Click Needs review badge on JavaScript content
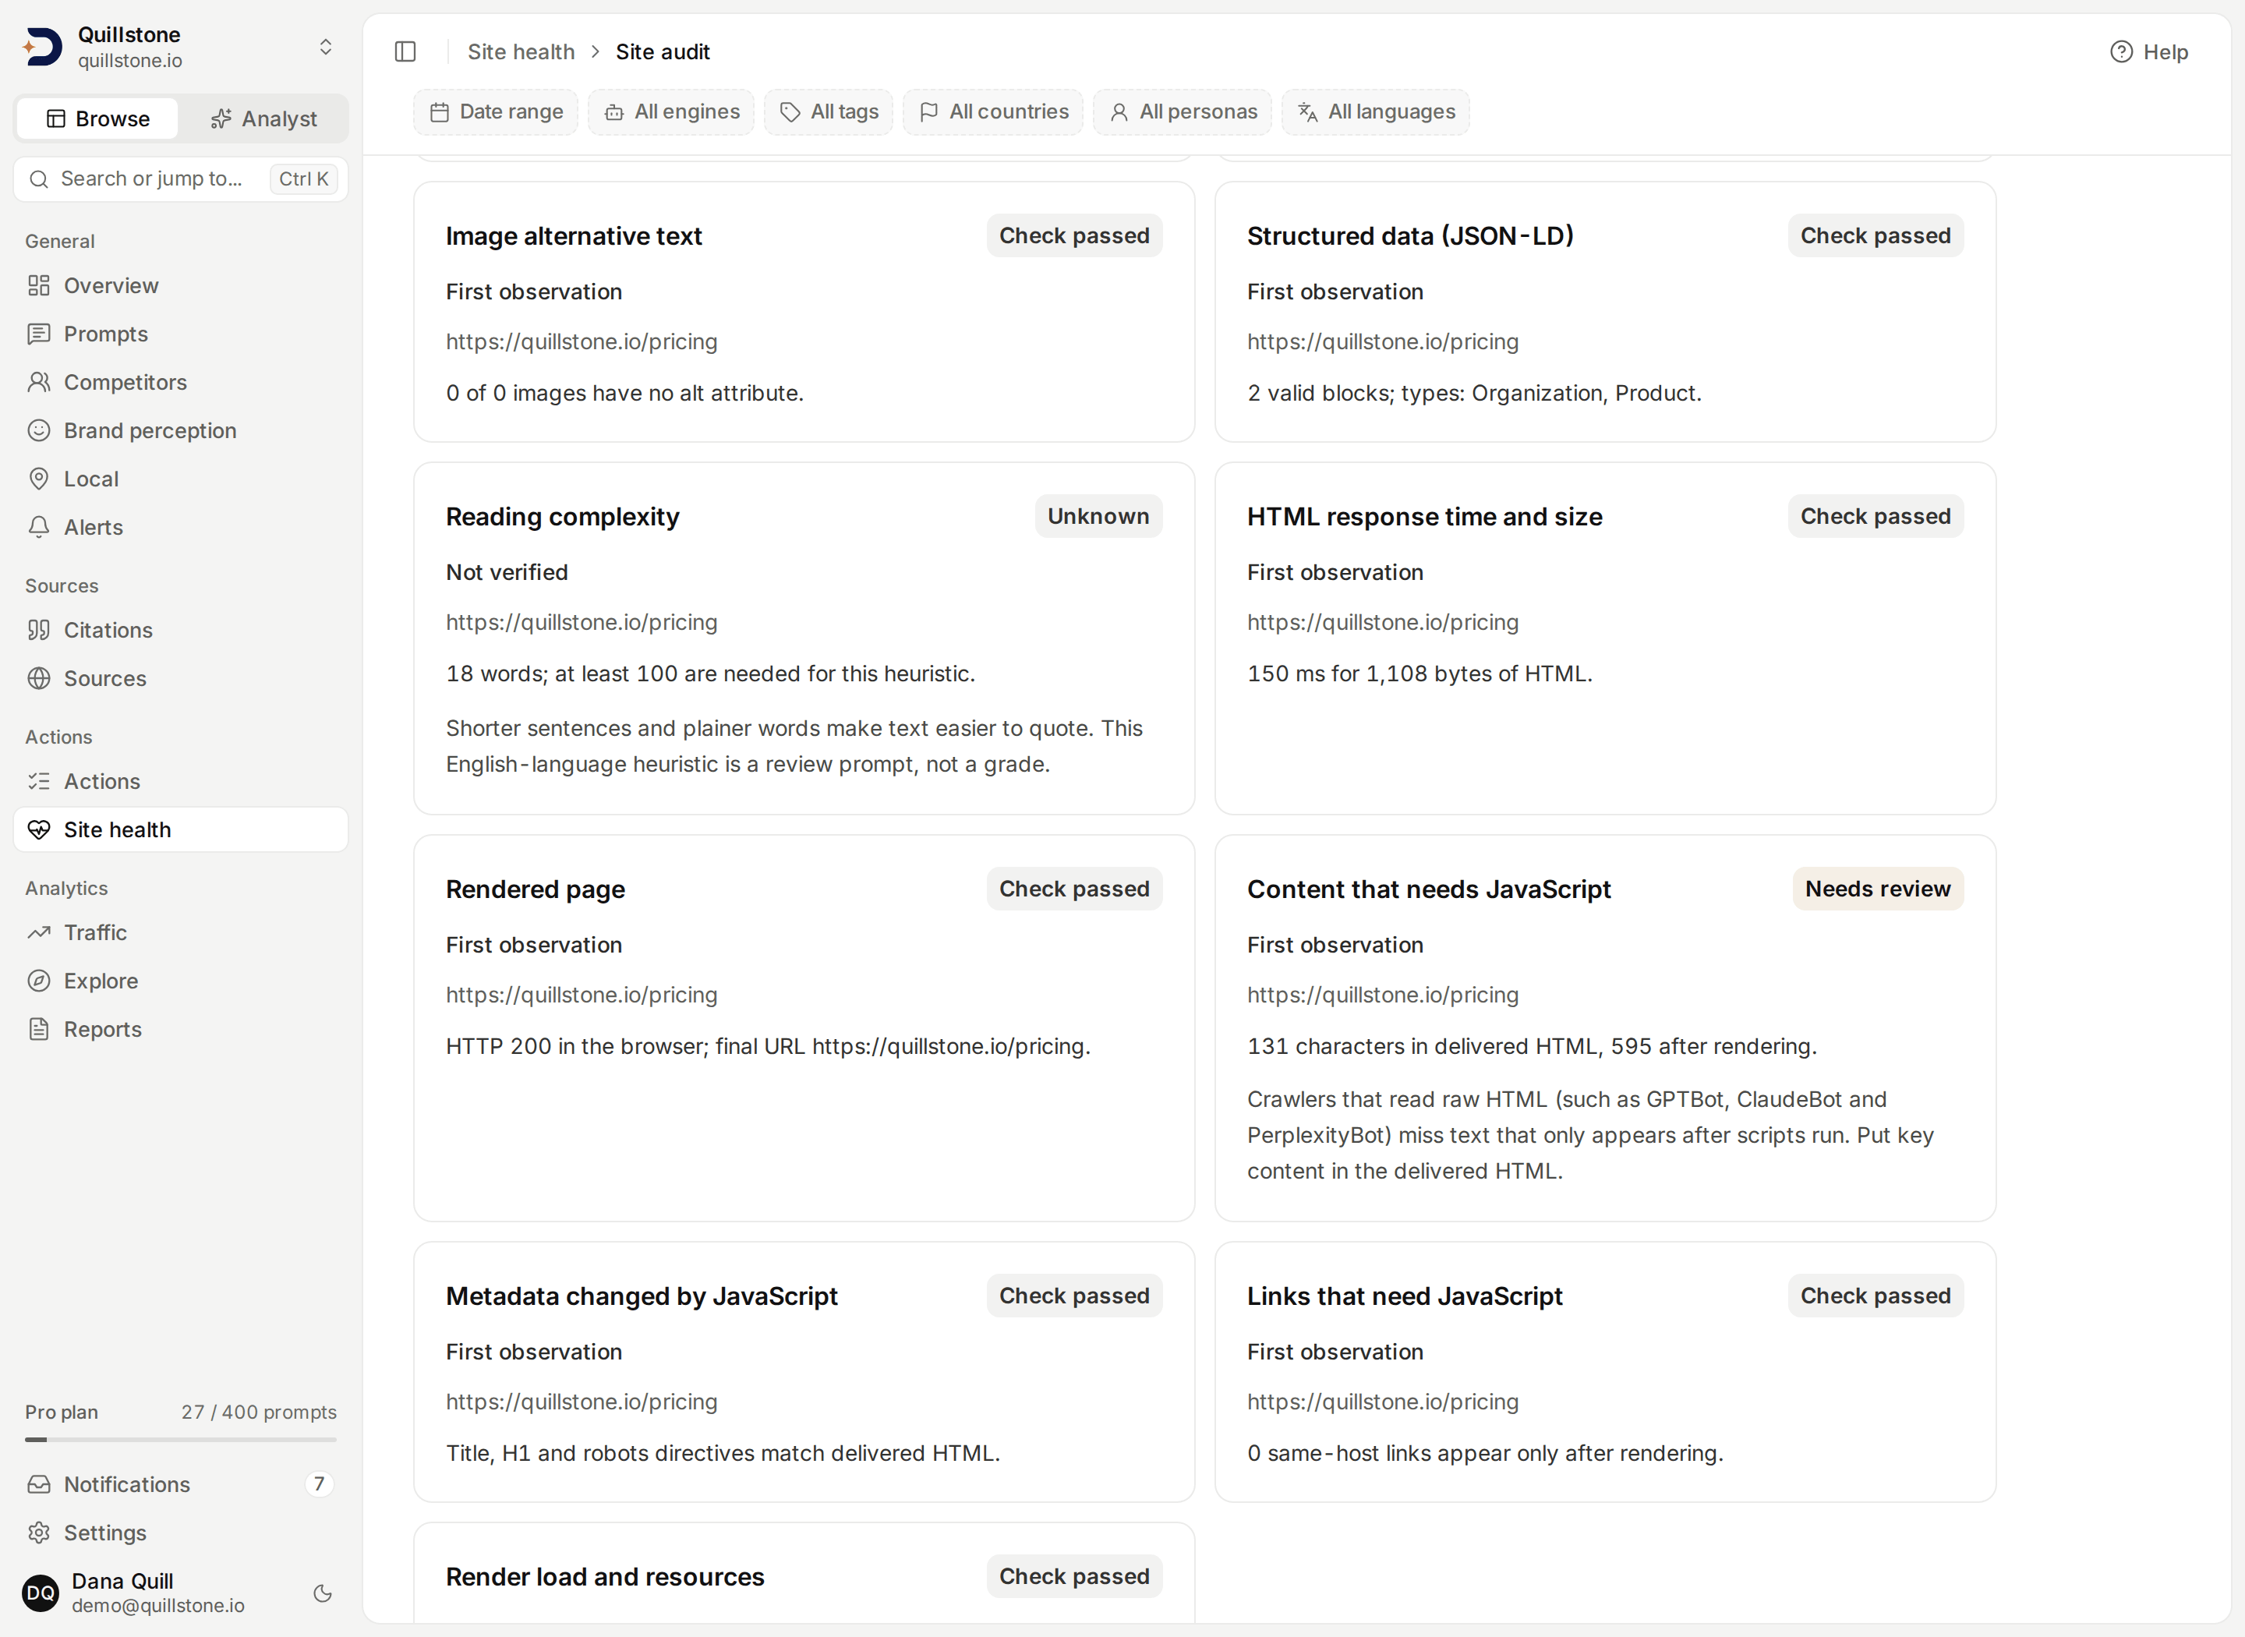This screenshot has width=2245, height=1637. (x=1877, y=889)
